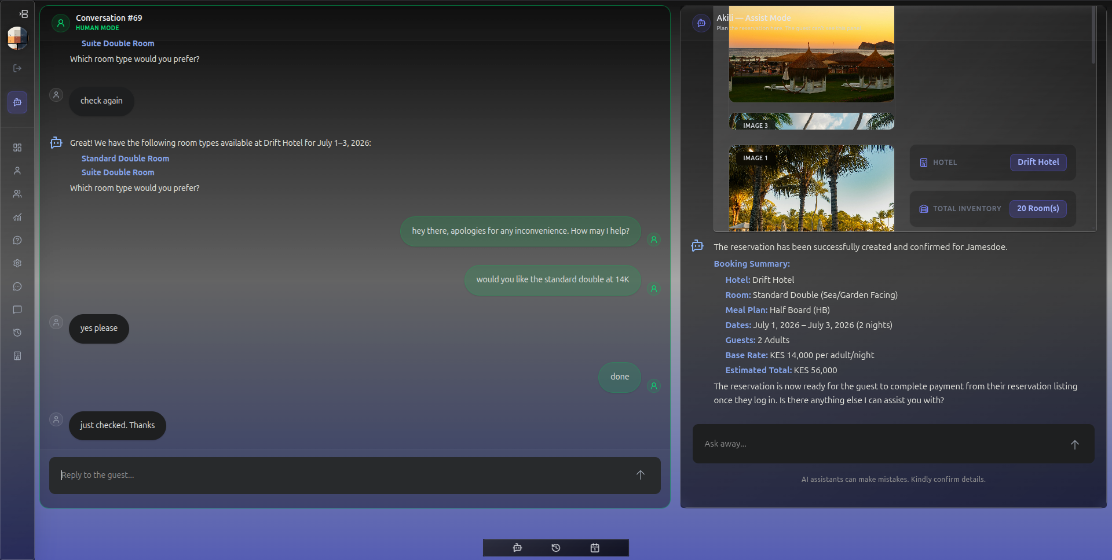Click the Drift Hotel badge
The height and width of the screenshot is (560, 1112).
tap(1038, 163)
